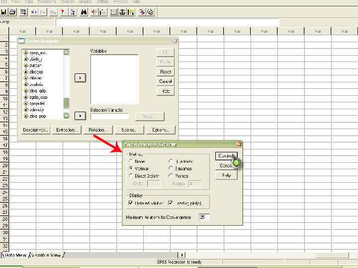Image resolution: width=358 pixels, height=268 pixels.
Task: Click the Value Labels toolbar icon
Action: (142, 12)
